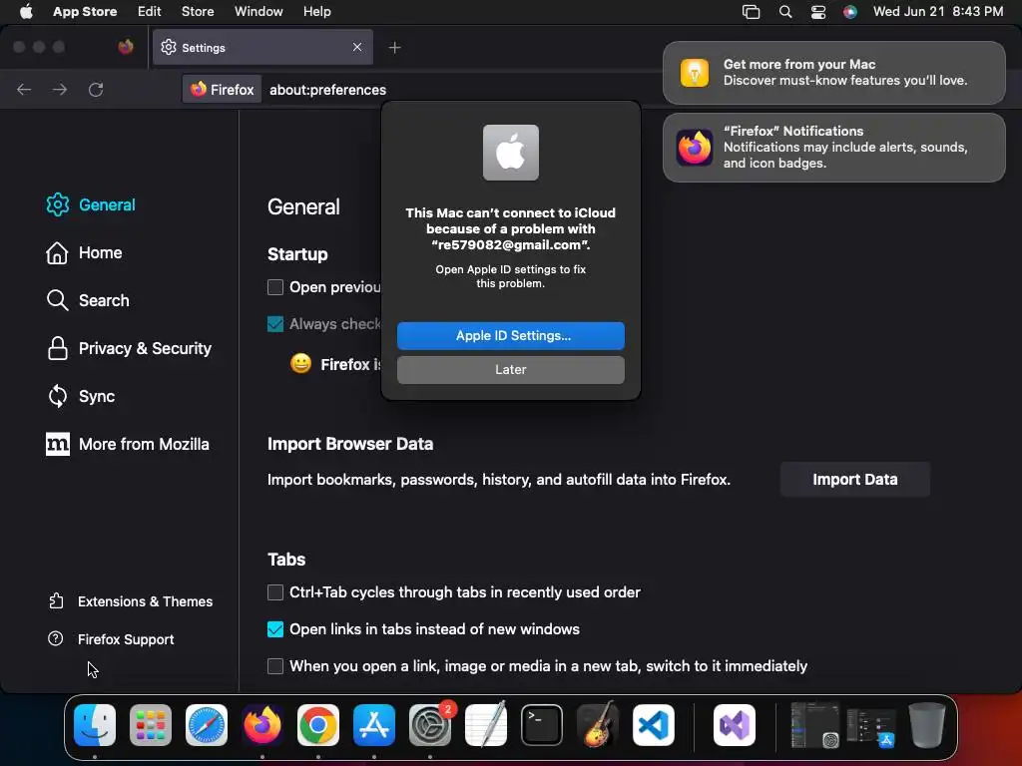
Task: Open App Store from the Dock
Action: coord(374,724)
